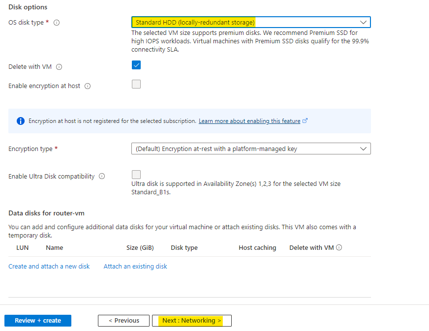Proceed with Next : Networking button
This screenshot has height=331, width=429.
[x=192, y=321]
